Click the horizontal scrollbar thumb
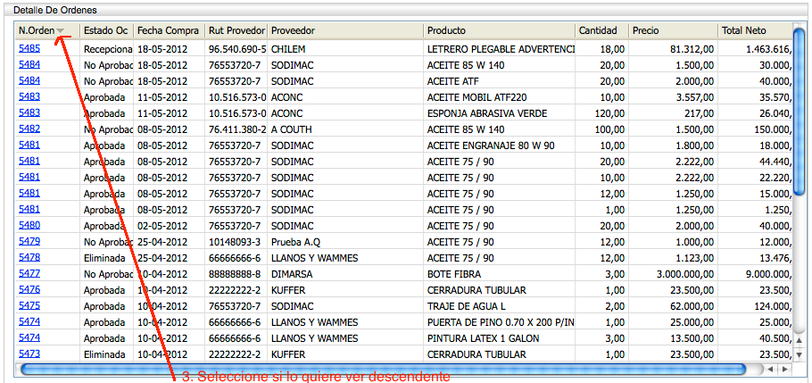This screenshot has height=383, width=812. pos(383,369)
